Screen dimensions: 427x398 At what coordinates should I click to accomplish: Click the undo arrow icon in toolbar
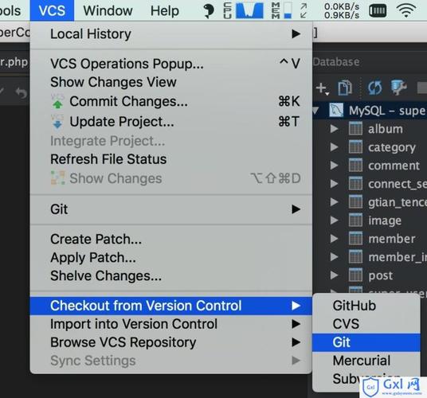click(21, 92)
